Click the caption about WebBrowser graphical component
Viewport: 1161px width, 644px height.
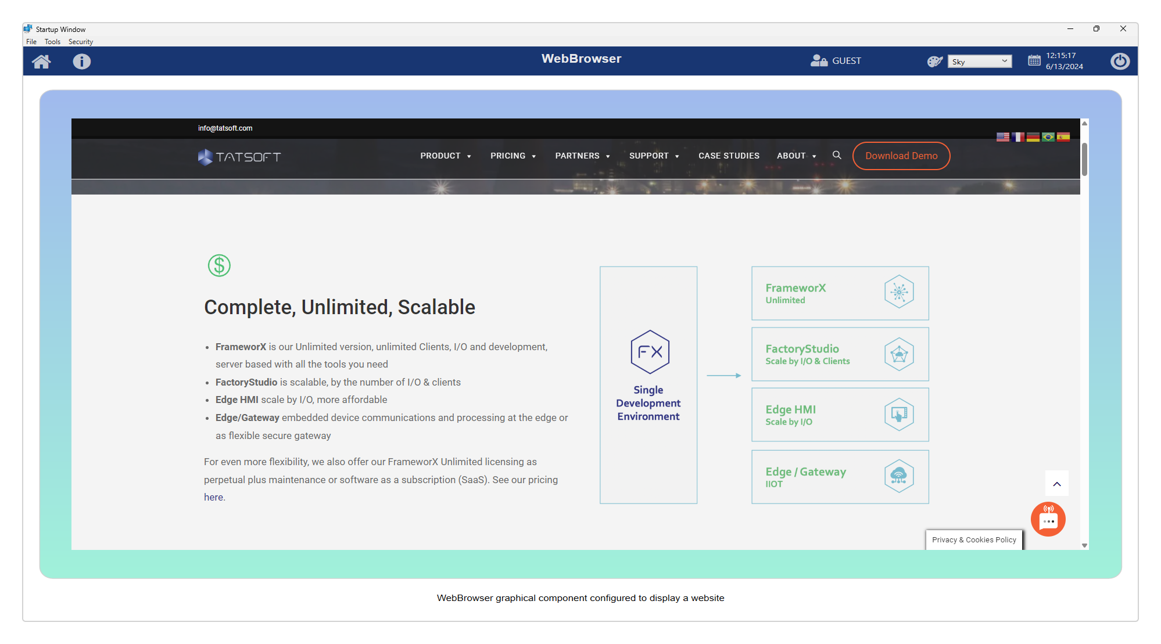[580, 598]
